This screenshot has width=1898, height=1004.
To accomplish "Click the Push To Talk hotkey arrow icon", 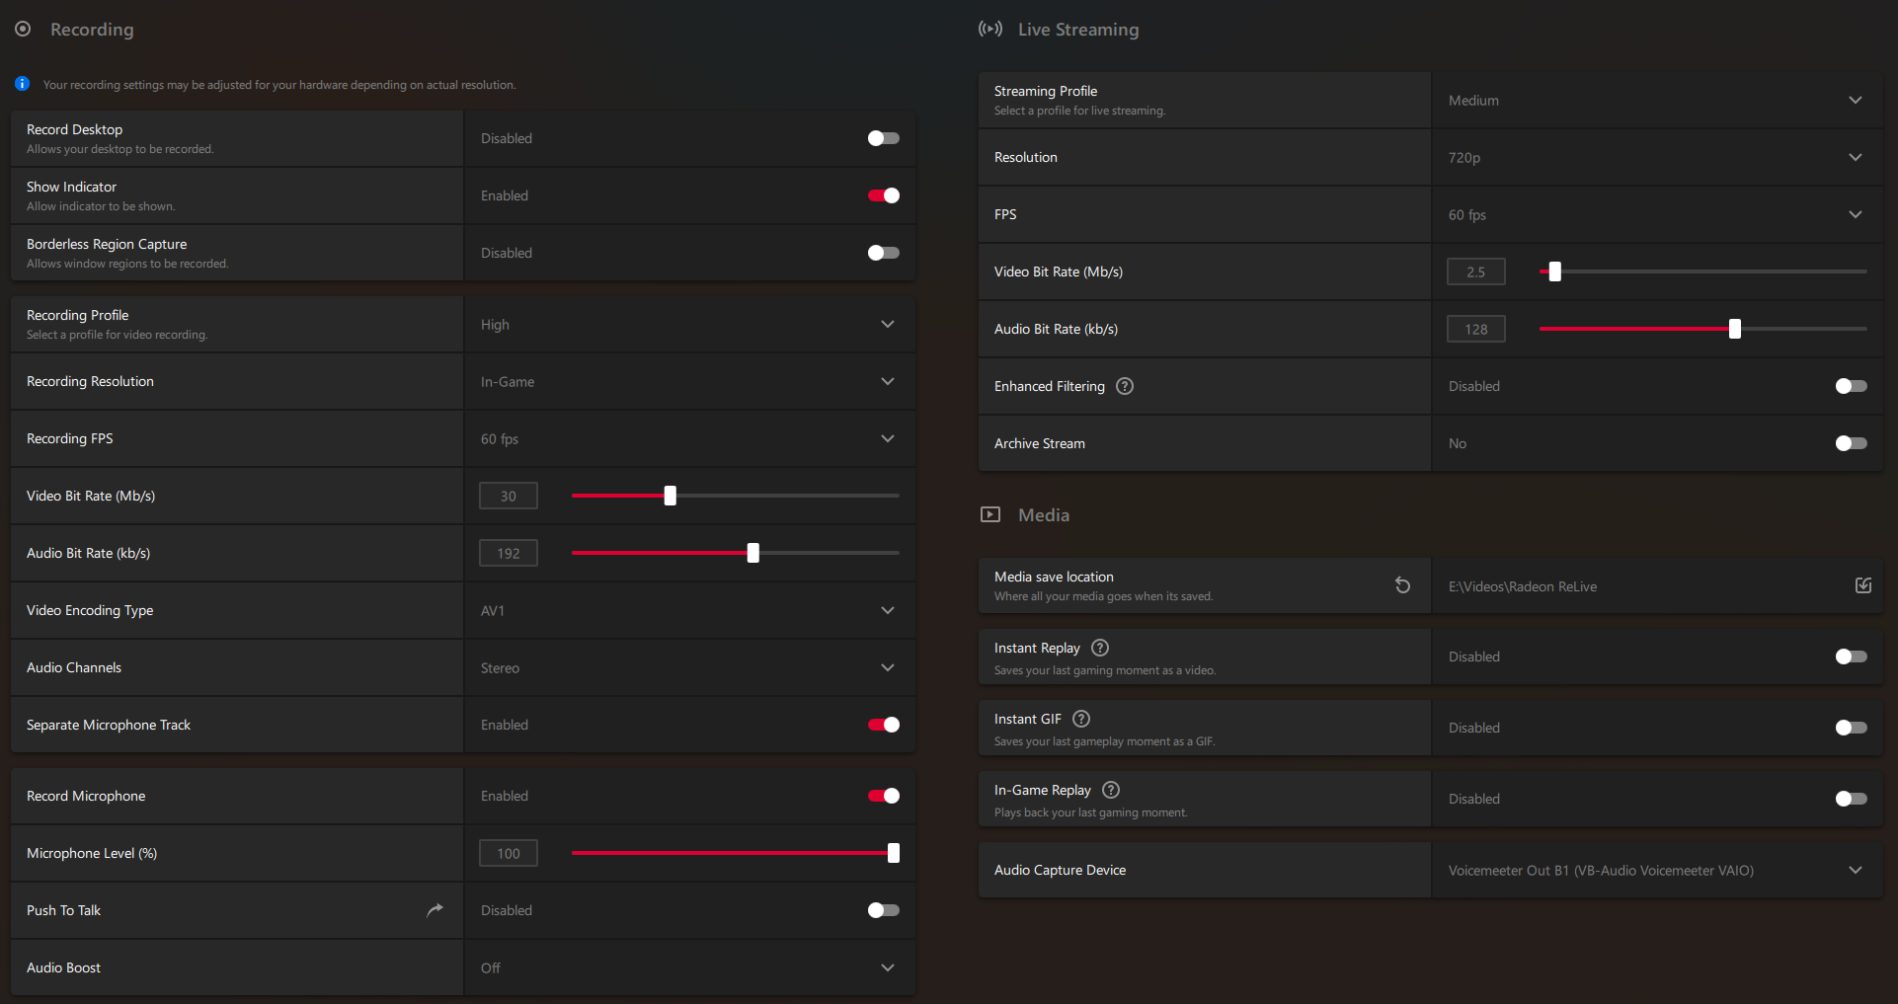I will tap(435, 910).
